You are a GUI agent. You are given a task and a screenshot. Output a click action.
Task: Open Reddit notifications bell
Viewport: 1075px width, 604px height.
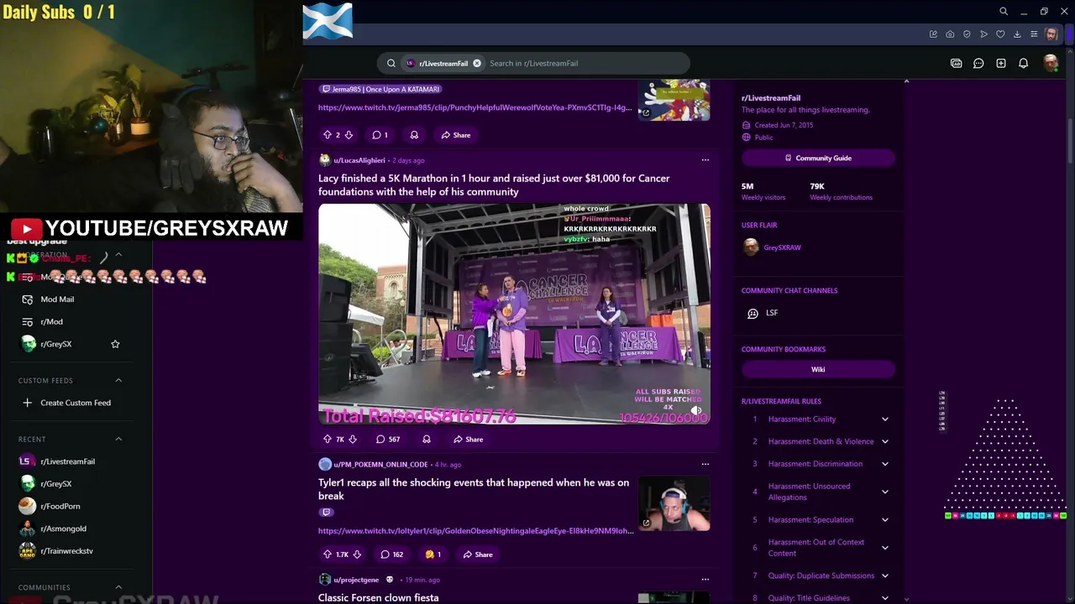[x=1023, y=63]
